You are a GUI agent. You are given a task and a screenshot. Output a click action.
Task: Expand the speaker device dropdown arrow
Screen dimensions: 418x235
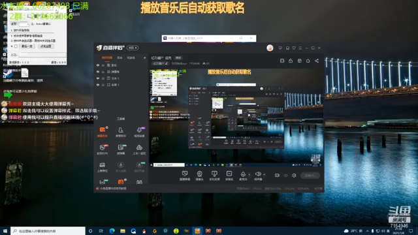tap(264, 175)
